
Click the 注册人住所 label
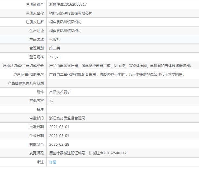[35, 22]
